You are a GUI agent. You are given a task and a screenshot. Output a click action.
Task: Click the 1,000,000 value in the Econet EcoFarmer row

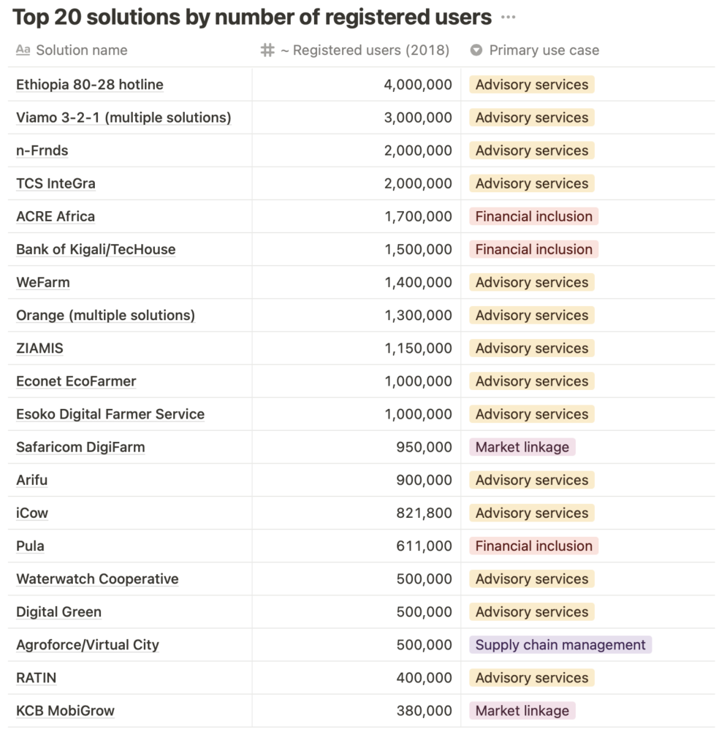419,381
